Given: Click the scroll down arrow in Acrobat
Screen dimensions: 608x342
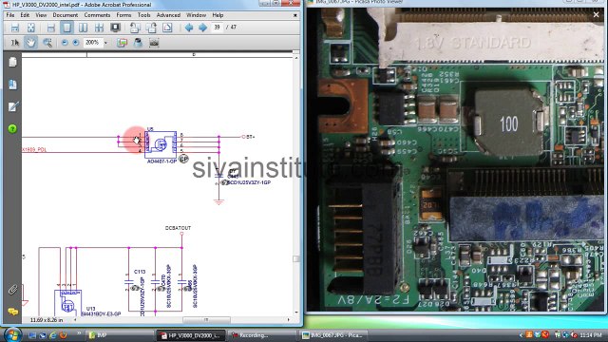Looking at the screenshot, I should click(296, 313).
